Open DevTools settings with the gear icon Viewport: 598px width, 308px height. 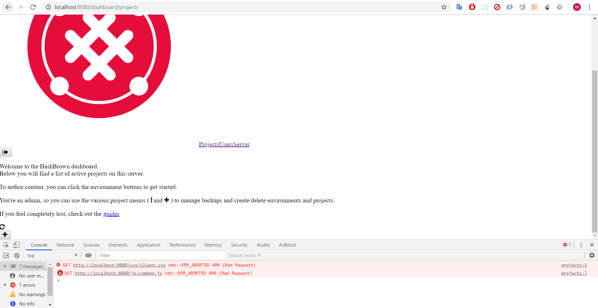coord(592,255)
